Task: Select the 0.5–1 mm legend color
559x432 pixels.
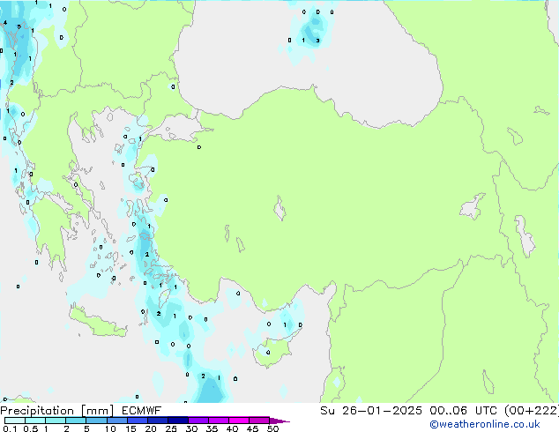Action: coord(35,421)
